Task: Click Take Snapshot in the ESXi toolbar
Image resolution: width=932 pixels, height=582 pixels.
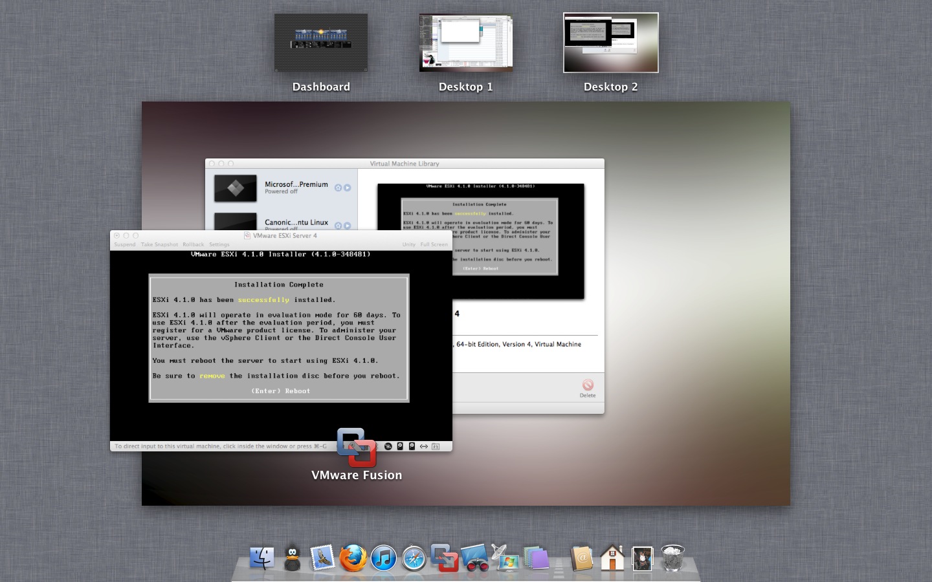Action: coord(159,244)
